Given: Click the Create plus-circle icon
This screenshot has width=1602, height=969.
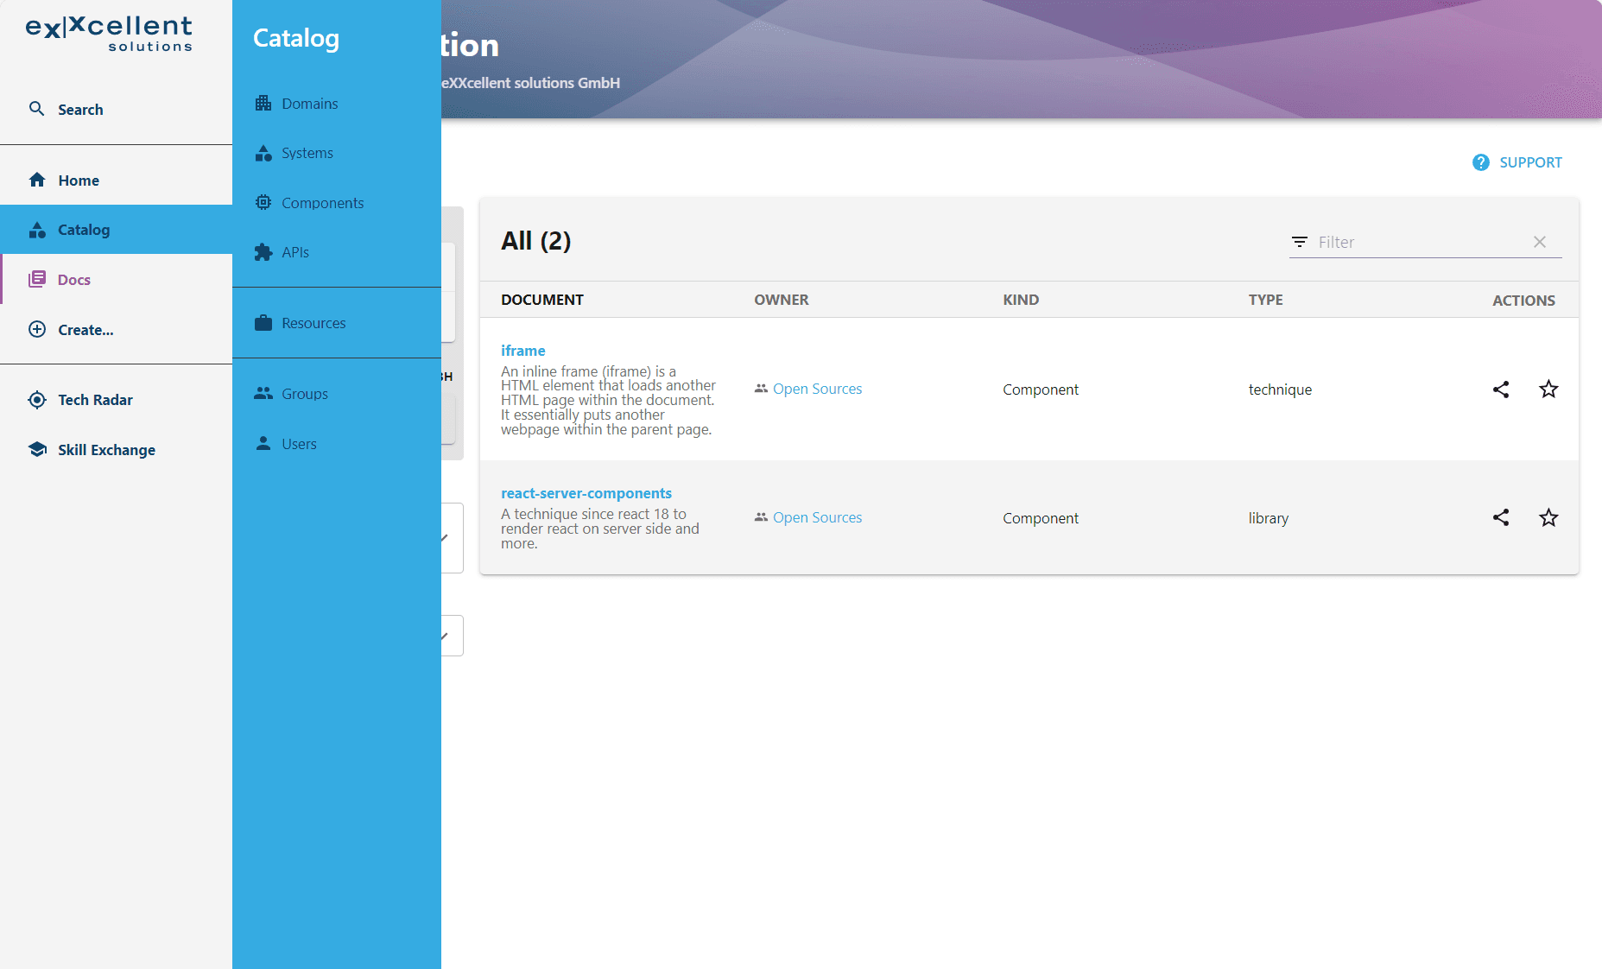Looking at the screenshot, I should click(37, 329).
